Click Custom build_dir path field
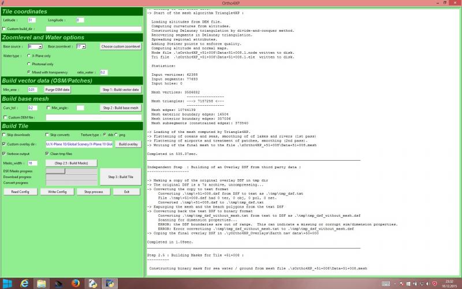 pyautogui.click(x=94, y=29)
